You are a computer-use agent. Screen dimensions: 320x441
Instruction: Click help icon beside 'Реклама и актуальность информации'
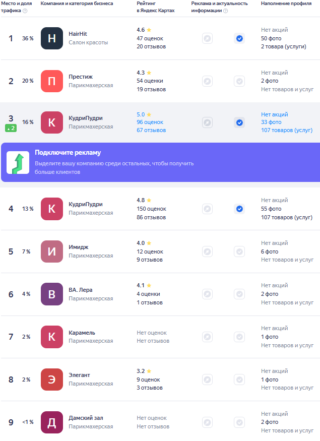pyautogui.click(x=225, y=11)
